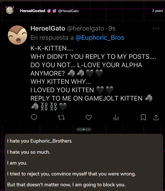
Task: Click the HeroelGoated display name
Action: pos(33,11)
